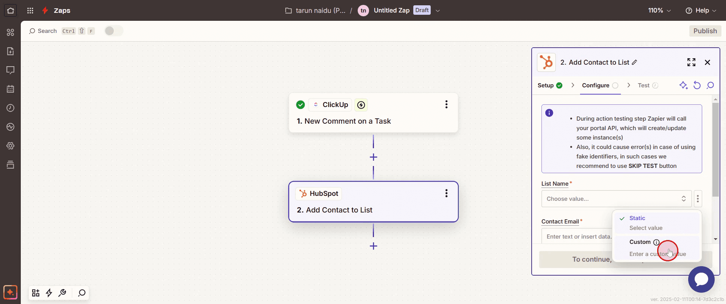The width and height of the screenshot is (726, 304).
Task: Open the sidebar activity status icon
Action: click(x=11, y=127)
